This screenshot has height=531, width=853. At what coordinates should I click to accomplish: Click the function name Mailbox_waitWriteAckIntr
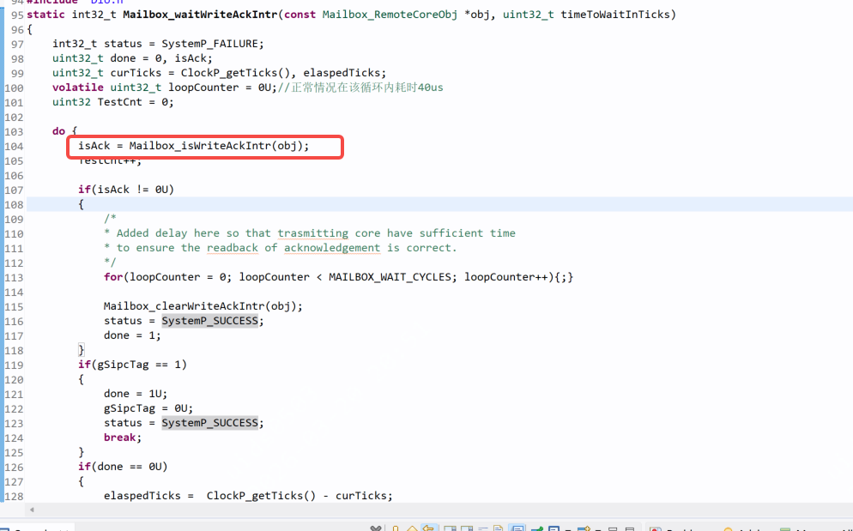(200, 15)
